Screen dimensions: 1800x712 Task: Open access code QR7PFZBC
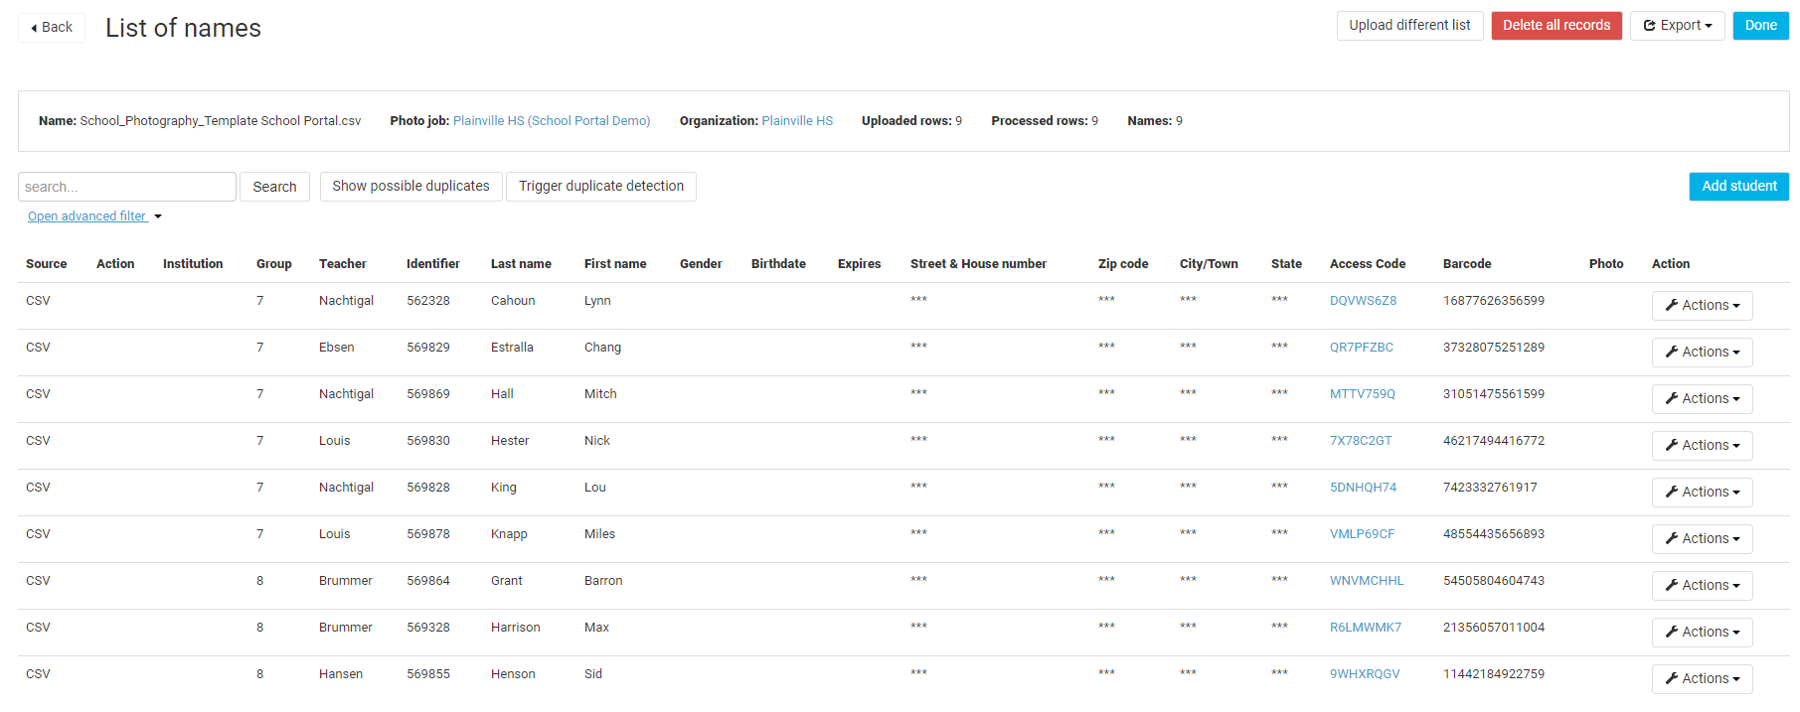(x=1362, y=348)
